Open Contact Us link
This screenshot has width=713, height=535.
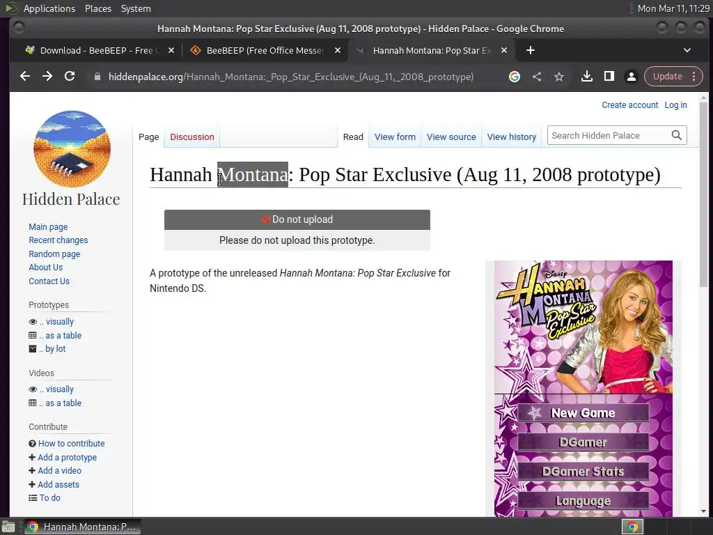pos(49,281)
